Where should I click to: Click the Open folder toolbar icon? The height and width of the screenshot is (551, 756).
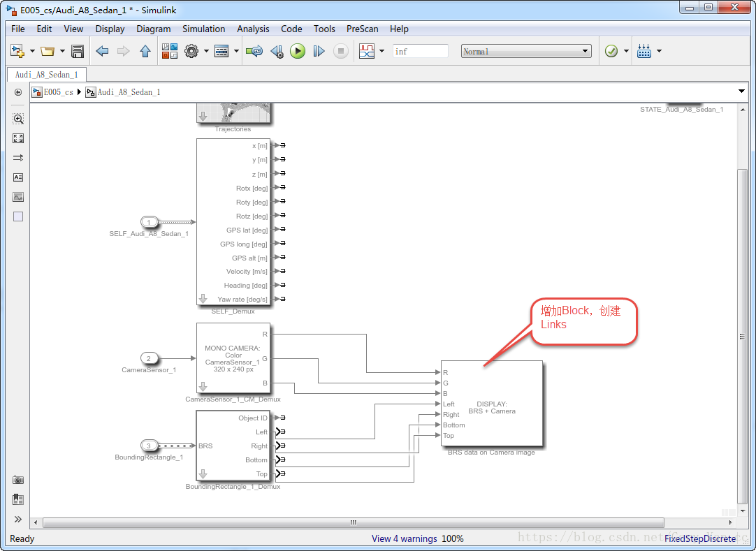[x=48, y=51]
